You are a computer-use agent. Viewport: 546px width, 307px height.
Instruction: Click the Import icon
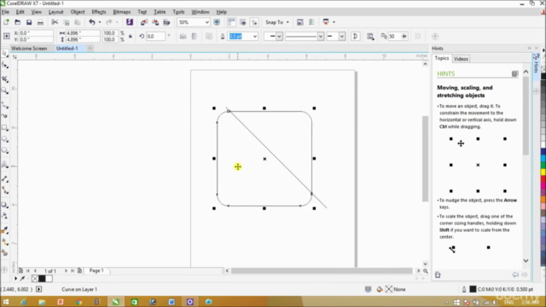pos(144,22)
